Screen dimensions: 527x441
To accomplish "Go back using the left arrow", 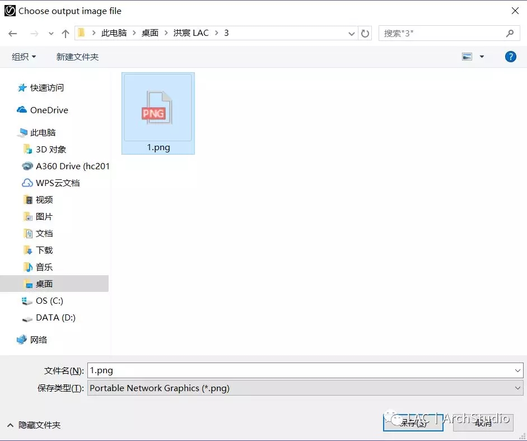I will 13,33.
